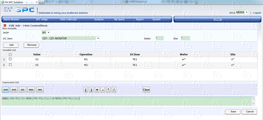Toggle the select-all checkbox in Variable List header
This screenshot has width=263, height=120.
(10, 54)
